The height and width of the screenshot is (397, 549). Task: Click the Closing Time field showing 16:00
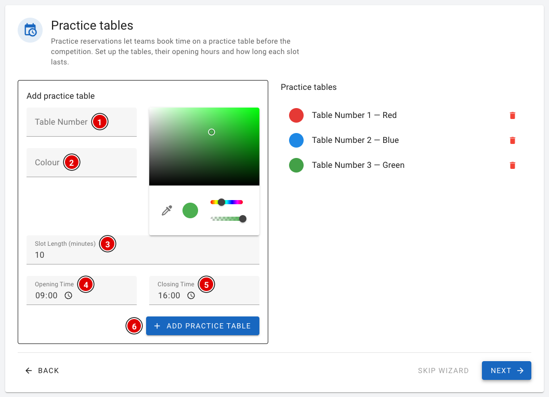(204, 290)
